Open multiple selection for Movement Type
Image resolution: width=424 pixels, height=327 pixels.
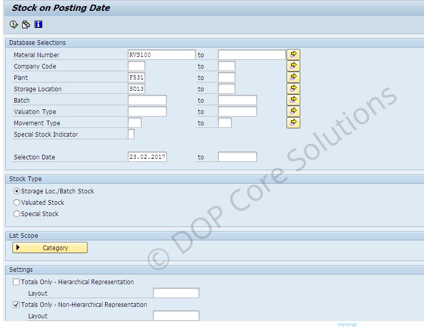point(293,123)
